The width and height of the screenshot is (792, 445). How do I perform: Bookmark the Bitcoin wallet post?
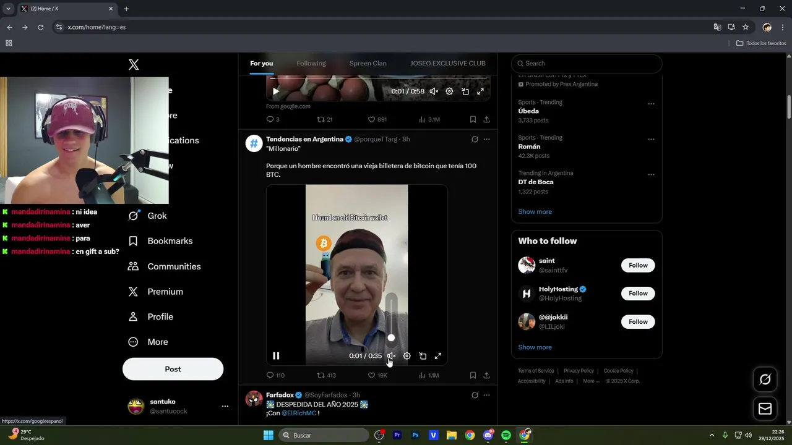click(473, 375)
